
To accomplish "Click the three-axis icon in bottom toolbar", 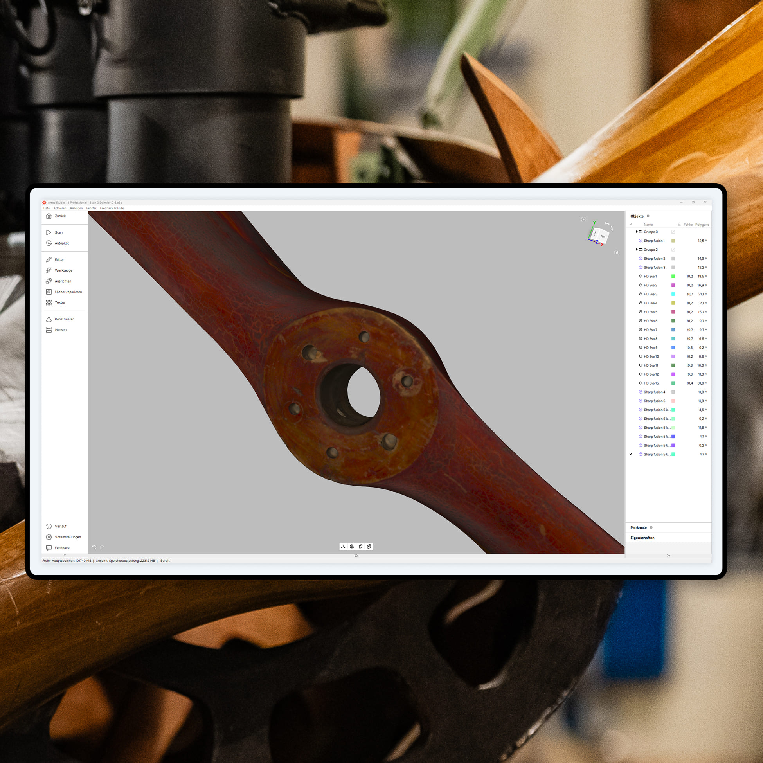I will (343, 546).
